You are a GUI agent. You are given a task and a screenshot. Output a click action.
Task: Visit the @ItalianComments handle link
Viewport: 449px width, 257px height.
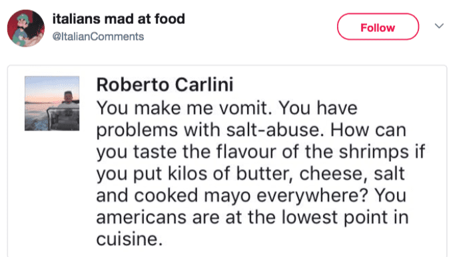(x=98, y=37)
